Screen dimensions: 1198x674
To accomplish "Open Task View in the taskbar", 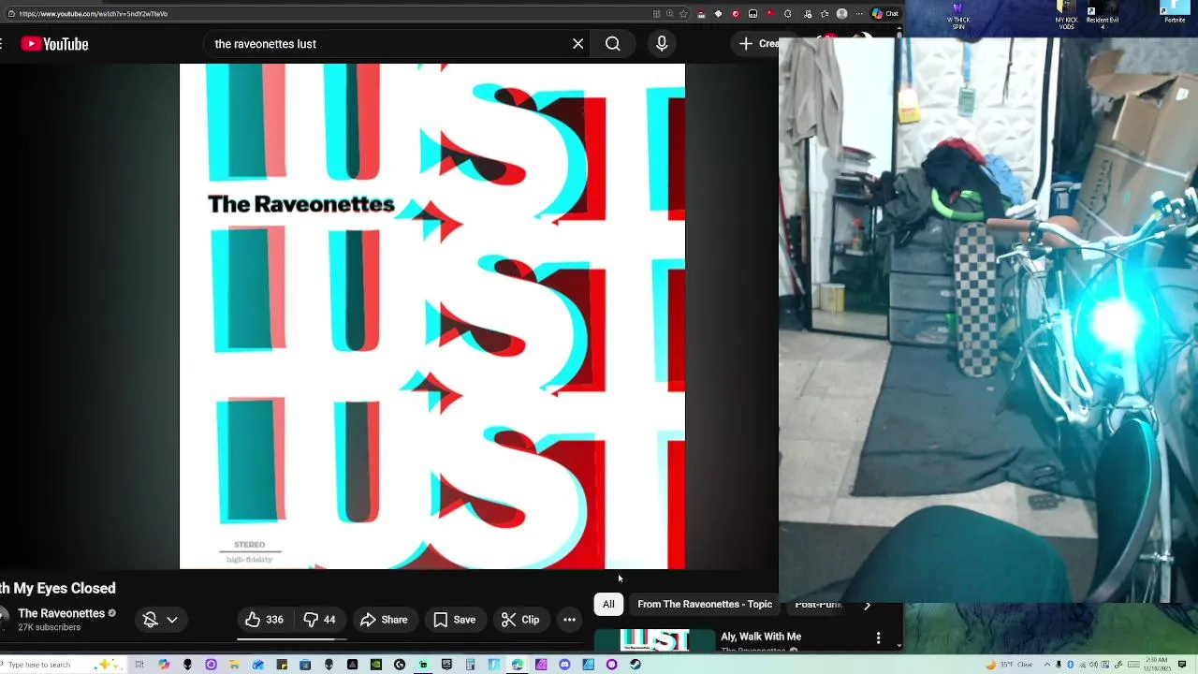I will point(139,665).
